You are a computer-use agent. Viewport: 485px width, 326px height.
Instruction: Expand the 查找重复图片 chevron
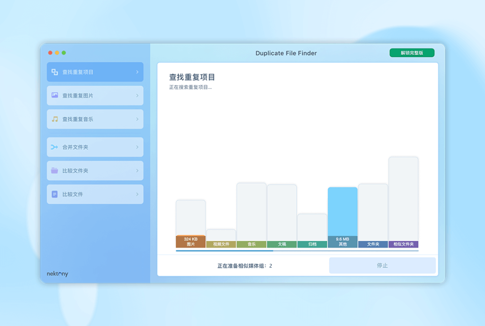click(x=137, y=96)
